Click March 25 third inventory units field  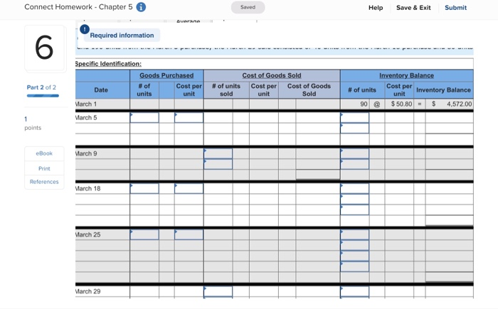point(354,256)
